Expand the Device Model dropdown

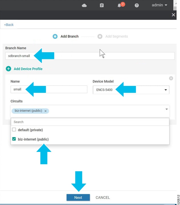tap(165, 90)
